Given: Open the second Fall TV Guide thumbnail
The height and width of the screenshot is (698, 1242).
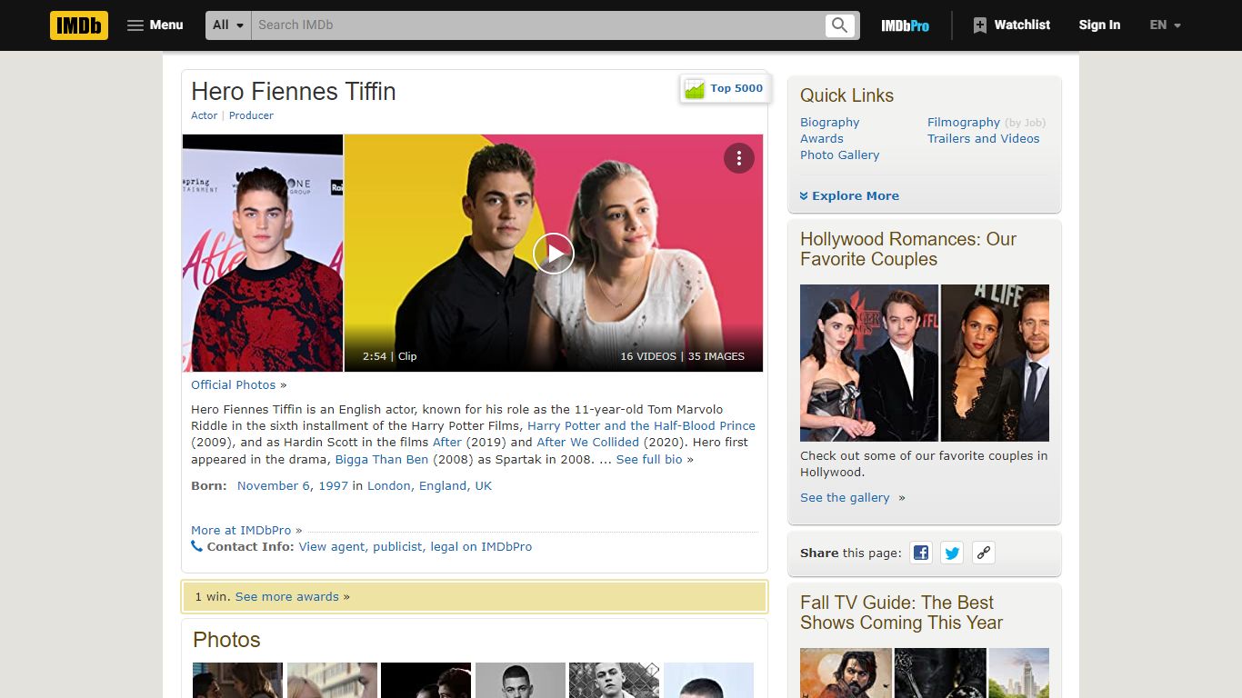Looking at the screenshot, I should [x=940, y=673].
